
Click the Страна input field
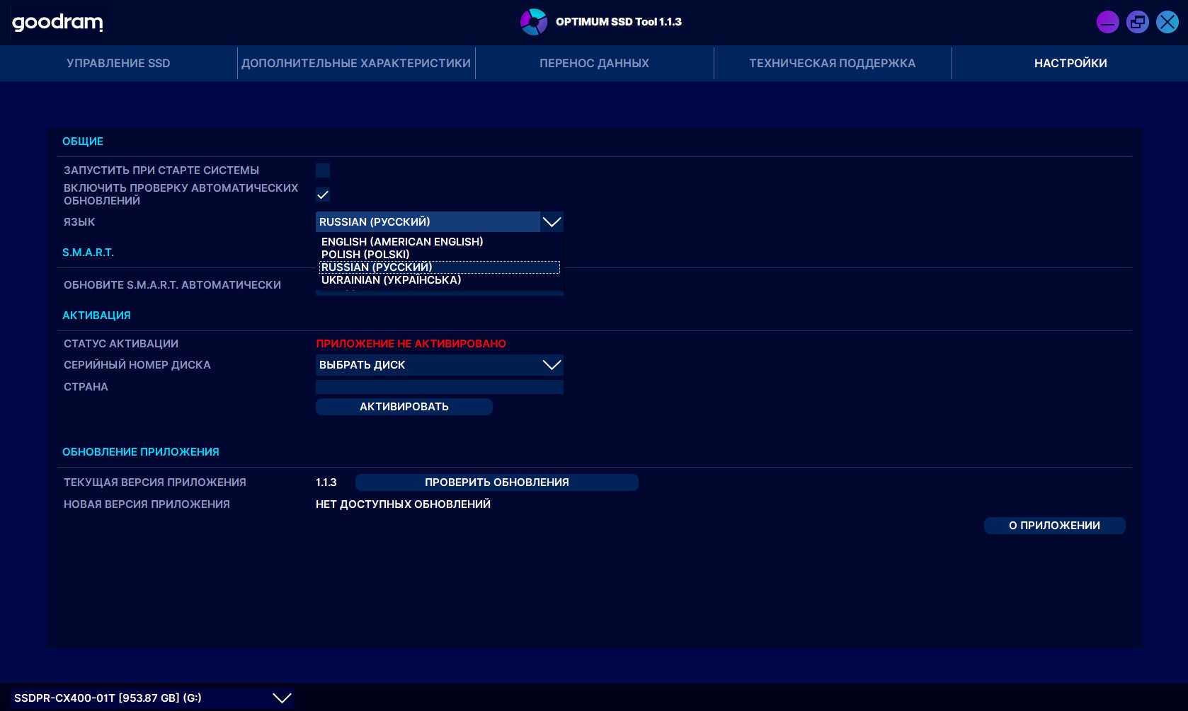[440, 387]
